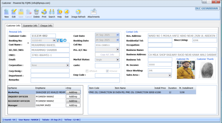Click AddEmp button for Manager row

pyautogui.click(x=73, y=105)
